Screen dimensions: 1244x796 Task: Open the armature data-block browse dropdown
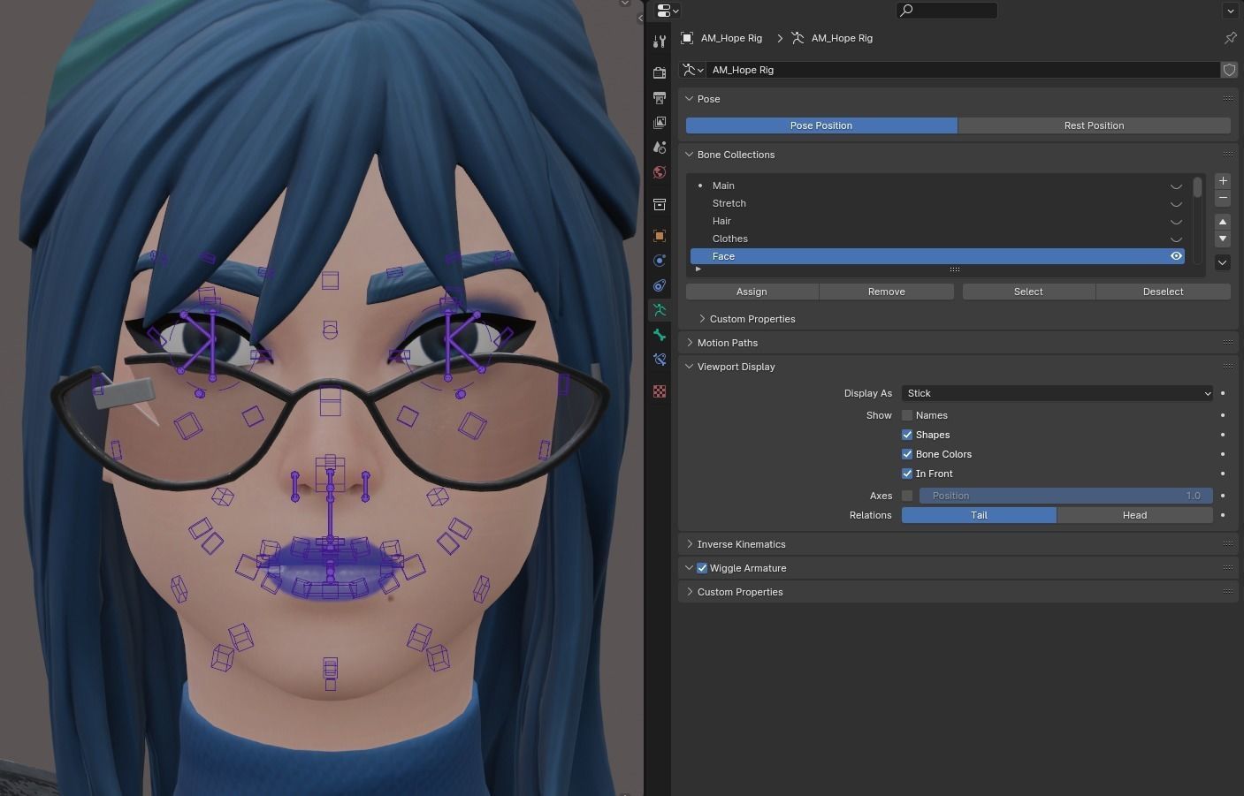click(692, 70)
